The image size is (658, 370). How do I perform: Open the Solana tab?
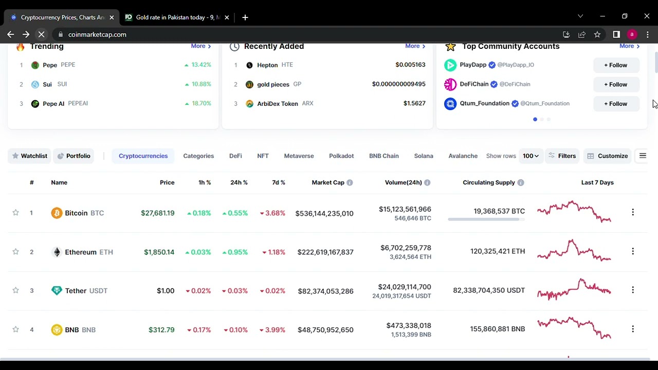pos(424,156)
